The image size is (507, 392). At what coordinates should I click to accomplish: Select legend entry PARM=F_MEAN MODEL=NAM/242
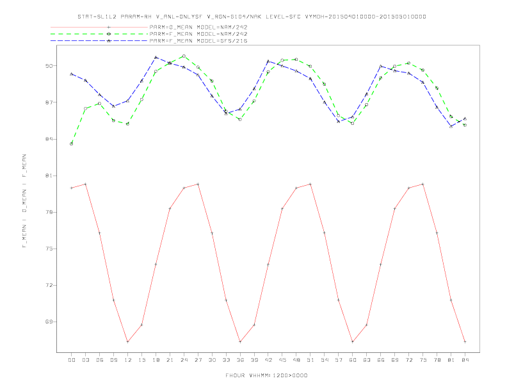[x=198, y=34]
